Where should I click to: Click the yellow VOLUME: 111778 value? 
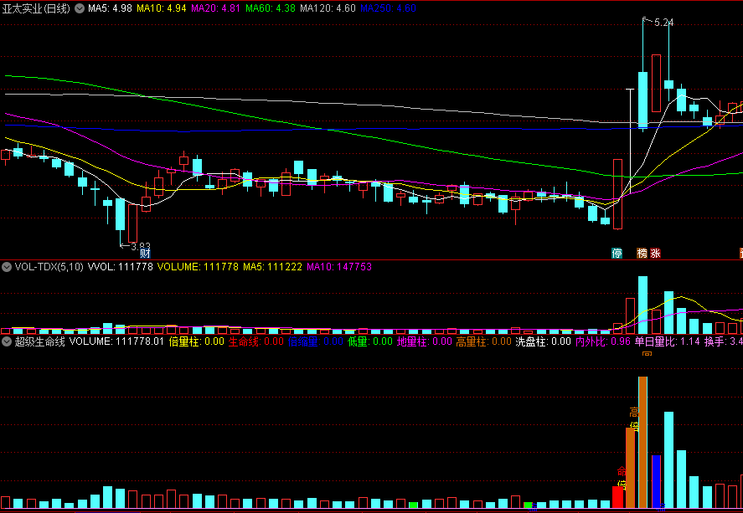click(198, 267)
